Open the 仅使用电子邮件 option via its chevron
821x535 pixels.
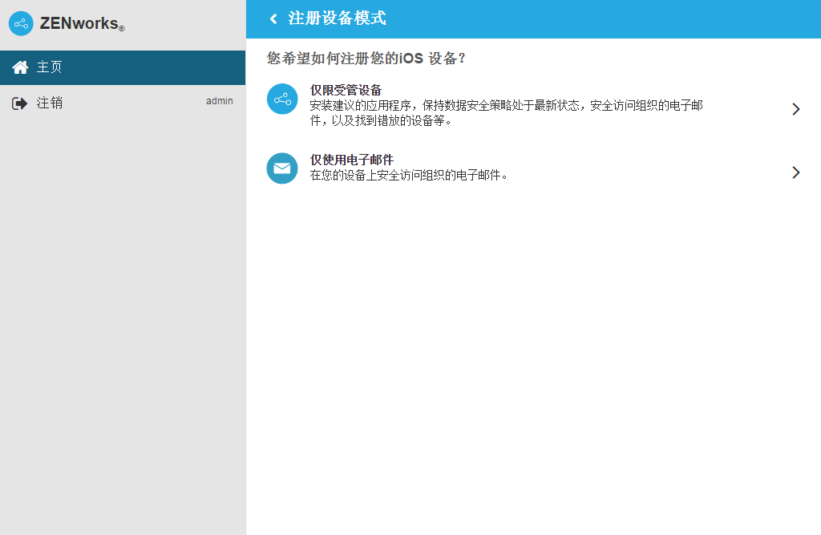click(796, 172)
